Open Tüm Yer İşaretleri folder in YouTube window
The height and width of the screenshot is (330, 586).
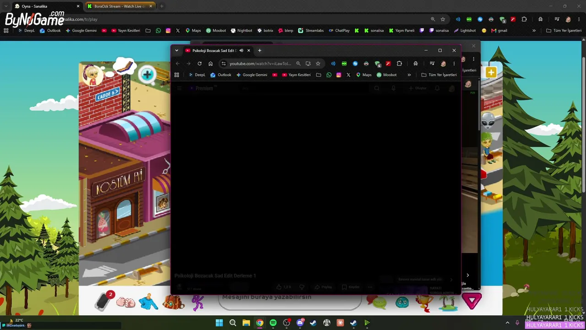coord(439,75)
